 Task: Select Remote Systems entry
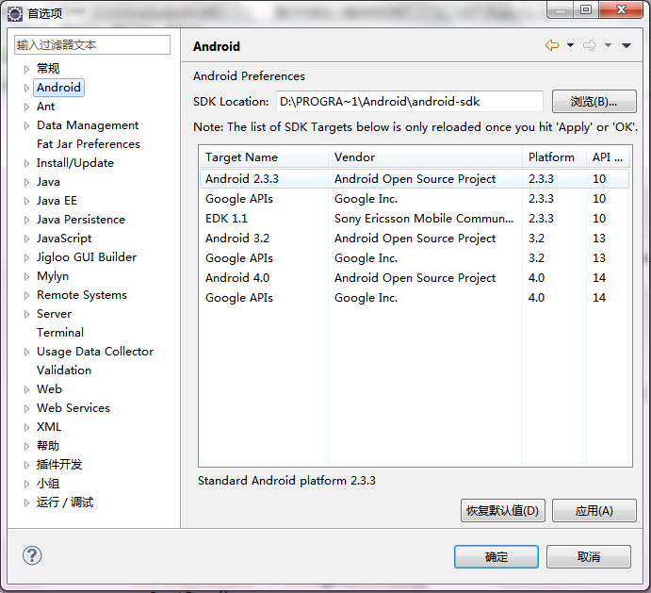[x=82, y=295]
